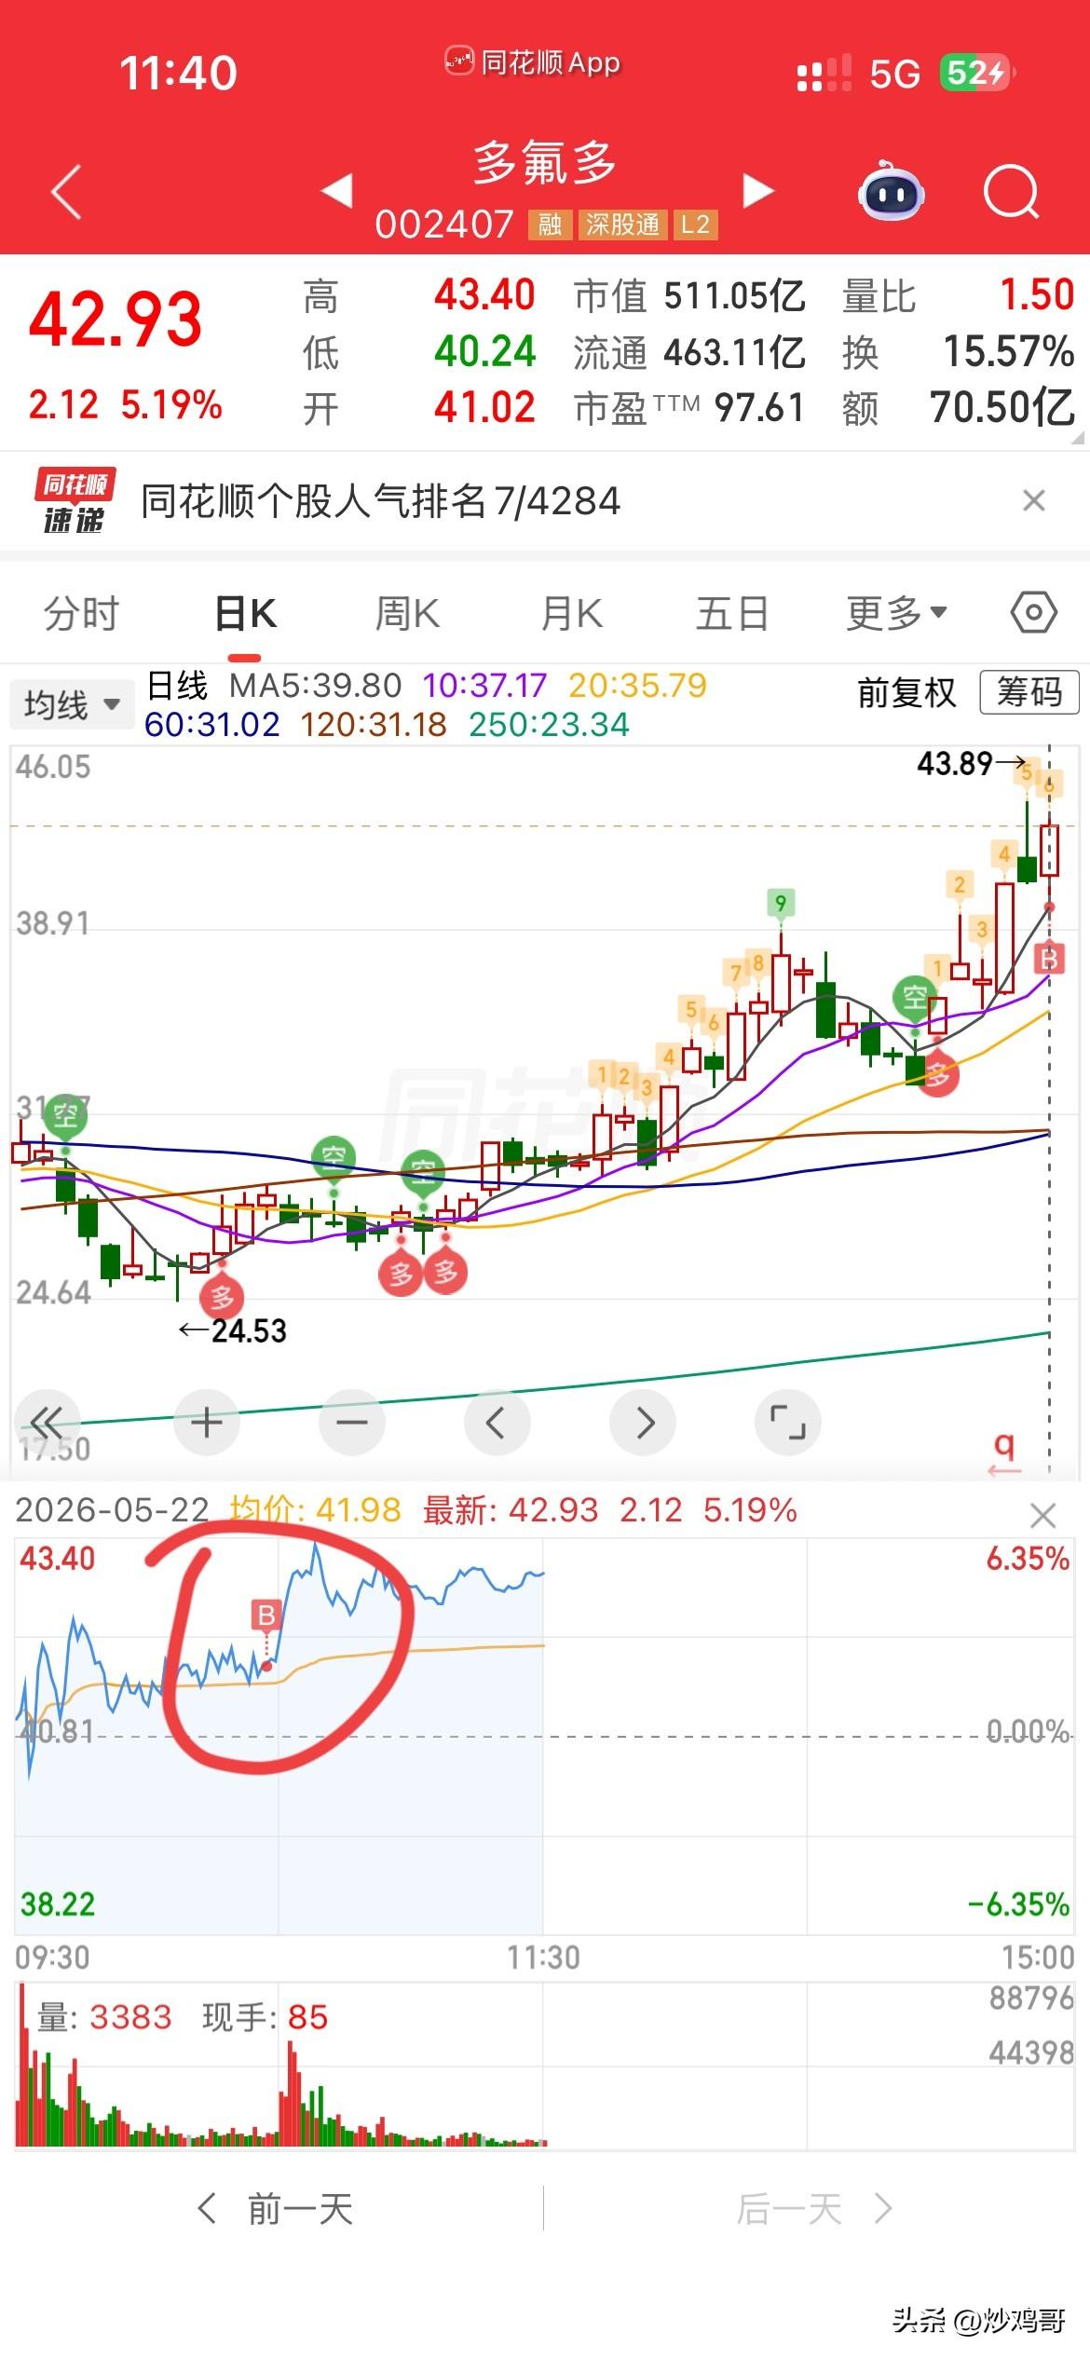Select the 日K tab
The width and height of the screenshot is (1090, 2359).
[246, 614]
